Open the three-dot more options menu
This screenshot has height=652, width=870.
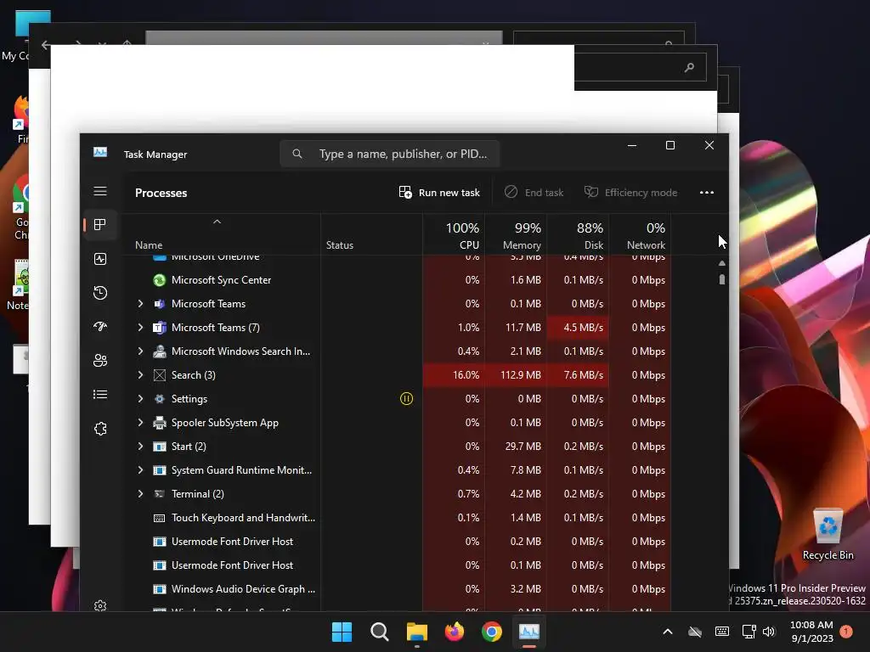point(706,193)
